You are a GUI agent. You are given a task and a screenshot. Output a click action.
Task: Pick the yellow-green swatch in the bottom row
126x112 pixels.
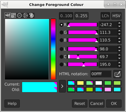pyautogui.click(x=89, y=89)
